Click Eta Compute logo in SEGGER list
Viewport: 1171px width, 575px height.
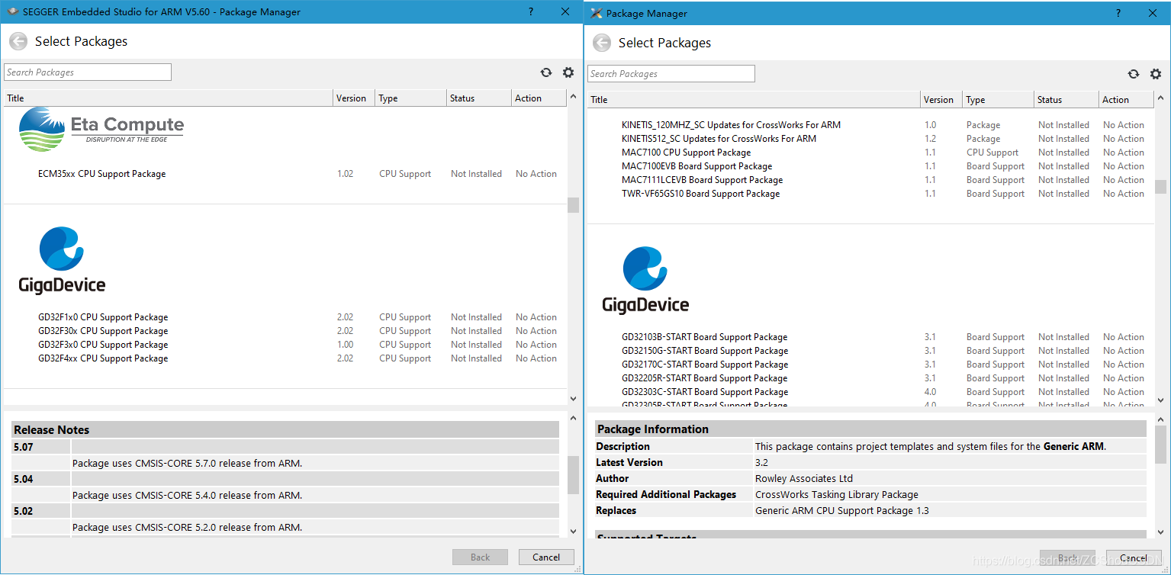(101, 129)
